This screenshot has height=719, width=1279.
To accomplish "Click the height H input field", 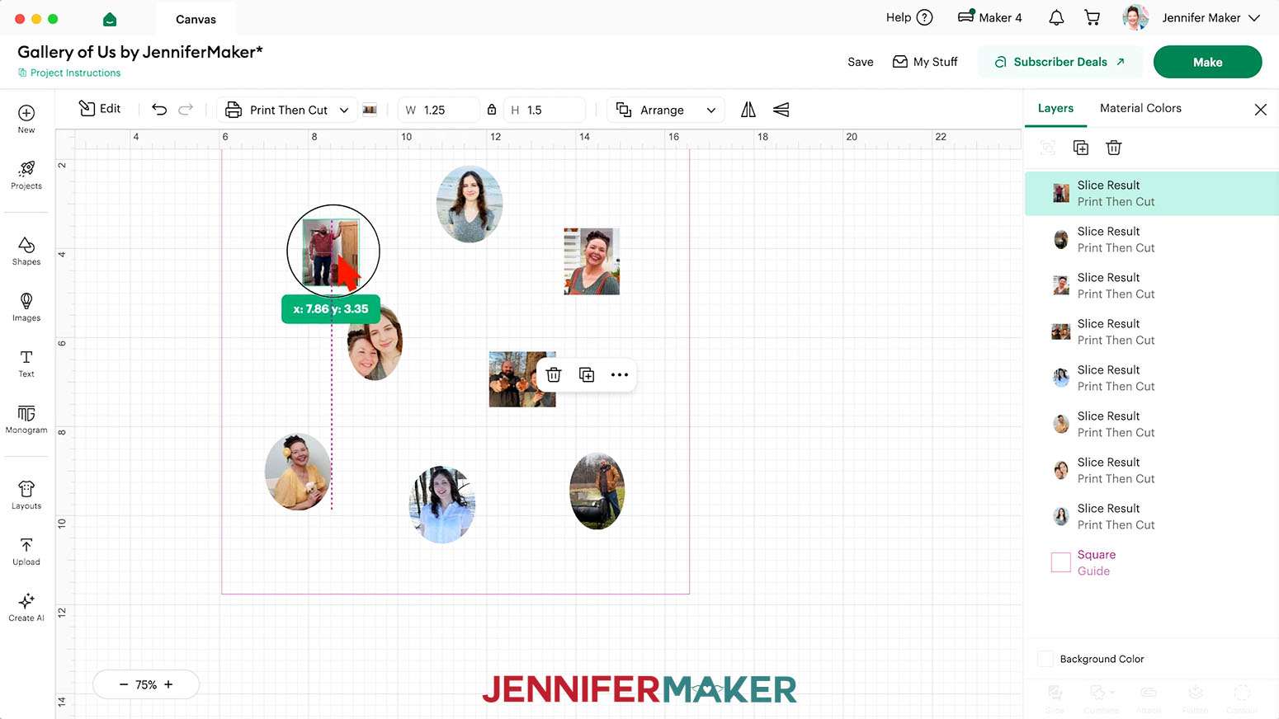I will tap(544, 110).
